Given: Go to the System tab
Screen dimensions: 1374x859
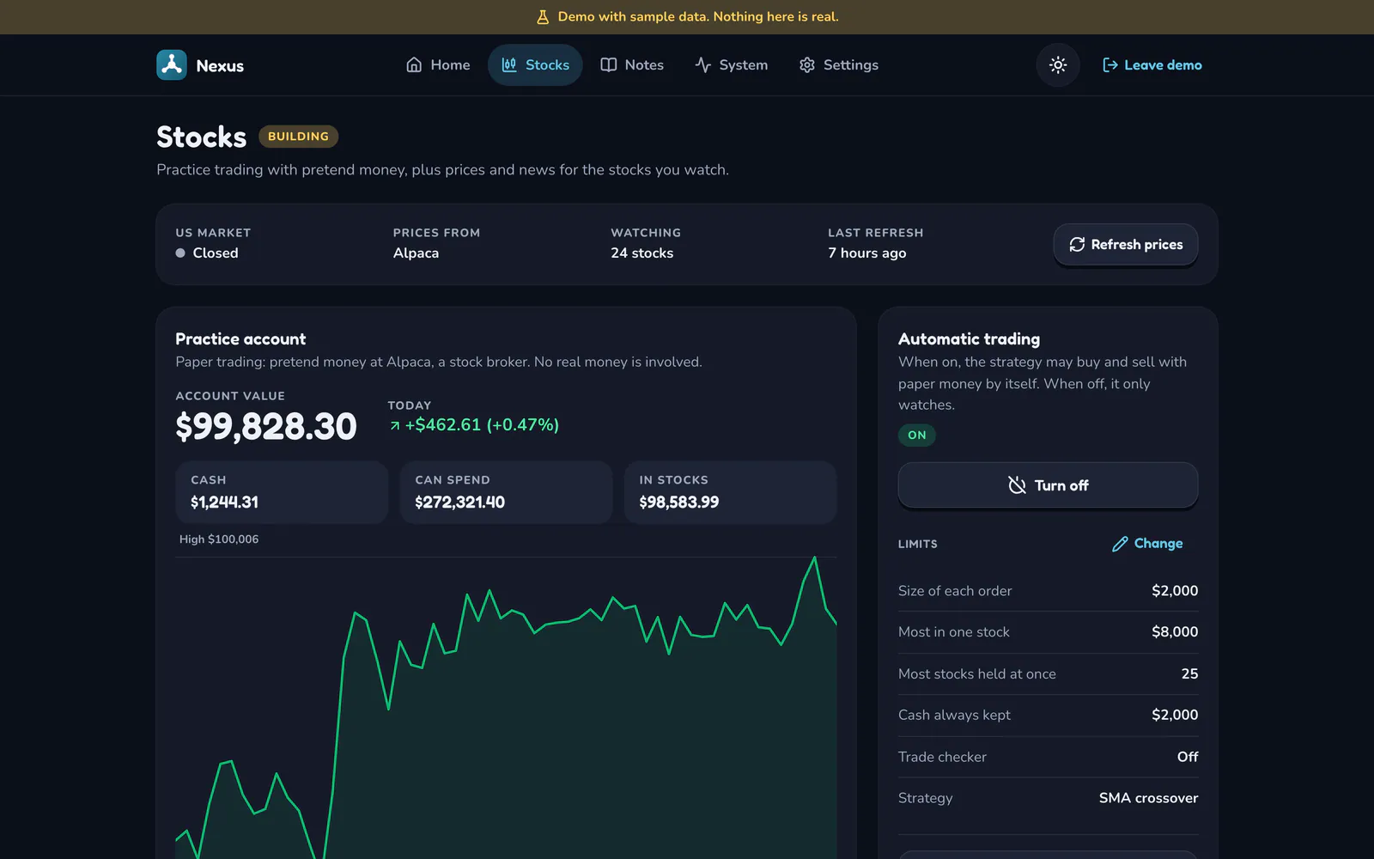Looking at the screenshot, I should (x=732, y=65).
